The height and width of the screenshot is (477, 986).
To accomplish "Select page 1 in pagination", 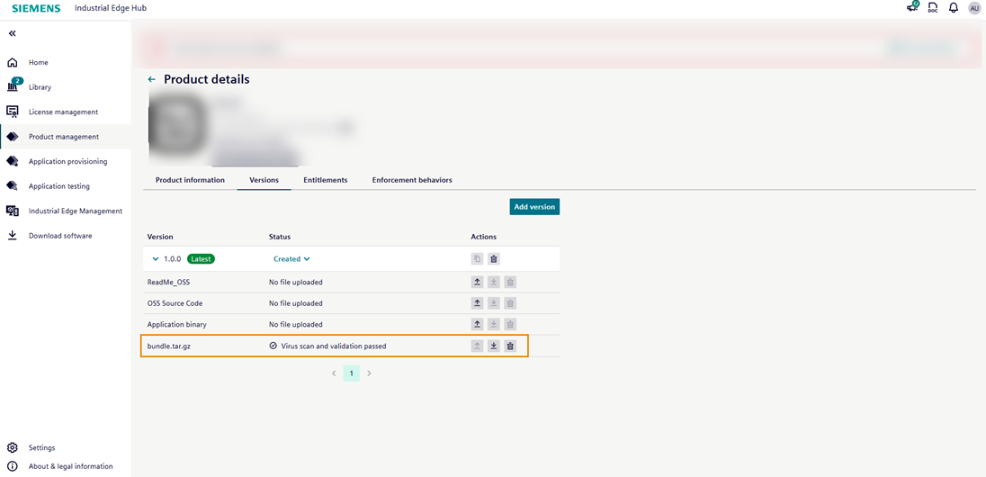I will point(352,373).
